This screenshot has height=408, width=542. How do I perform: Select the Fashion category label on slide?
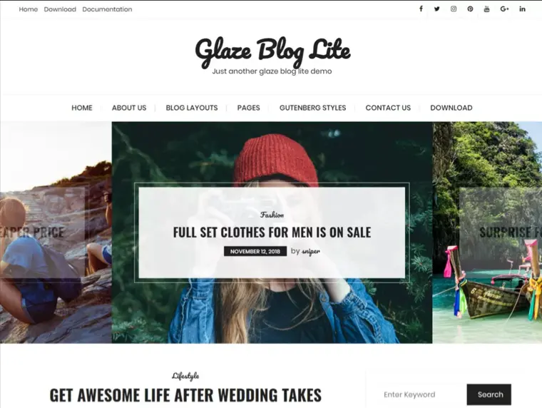272,215
